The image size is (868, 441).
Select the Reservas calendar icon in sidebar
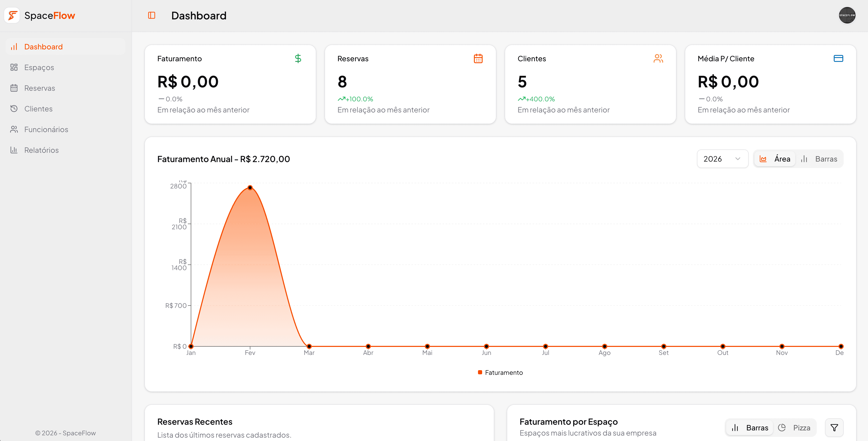click(x=14, y=88)
